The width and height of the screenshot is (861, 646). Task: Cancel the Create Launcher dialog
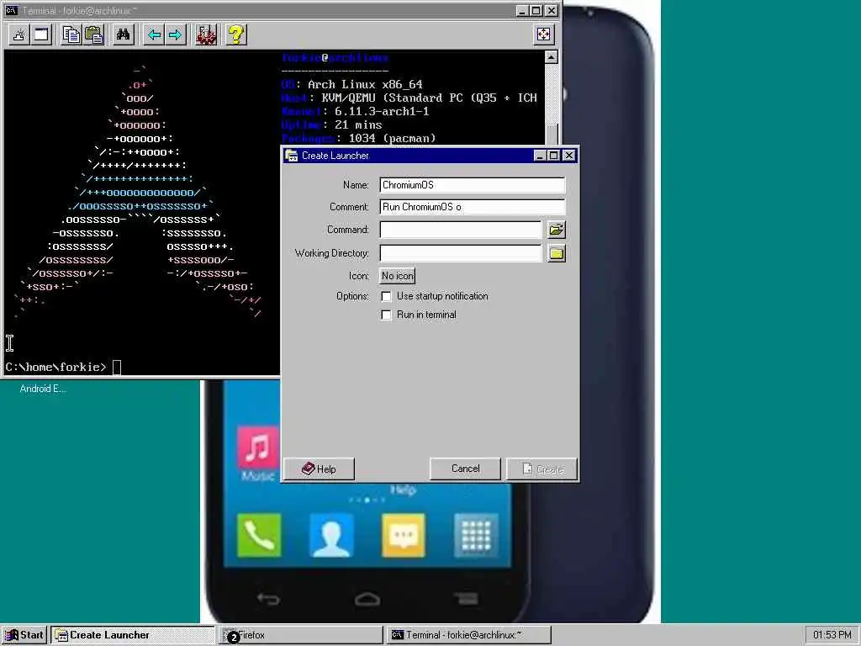click(465, 469)
